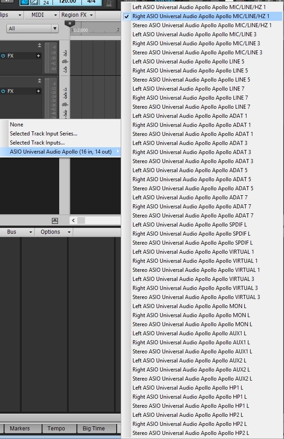The height and width of the screenshot is (439, 284).
Task: Switch to the Big Time tab
Action: [94, 429]
